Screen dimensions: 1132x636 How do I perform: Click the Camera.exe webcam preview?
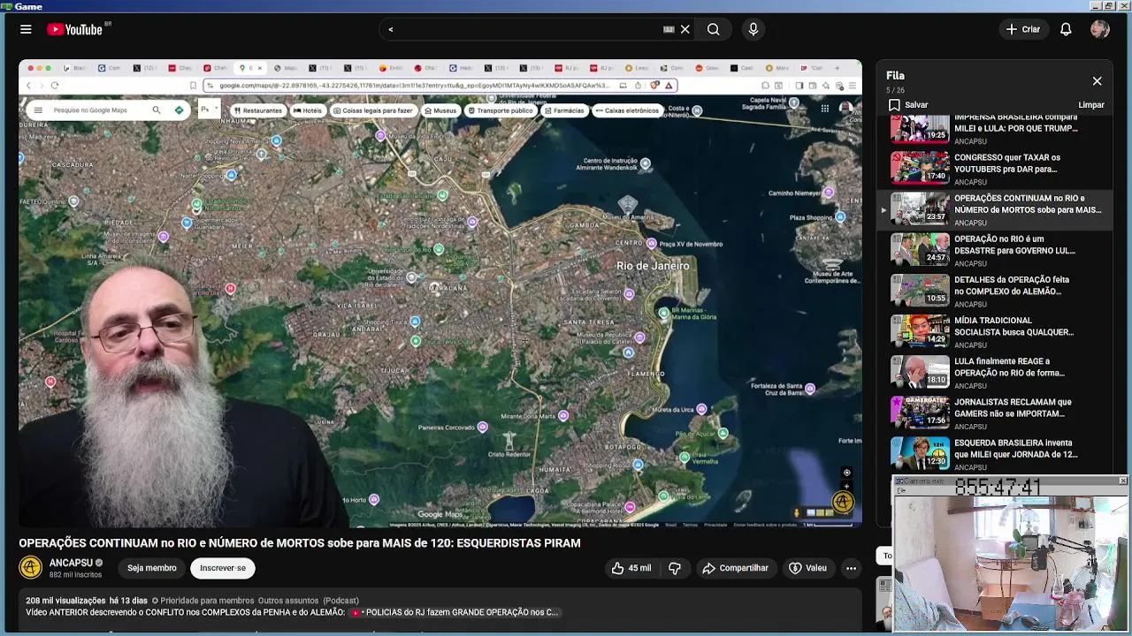coord(1011,564)
